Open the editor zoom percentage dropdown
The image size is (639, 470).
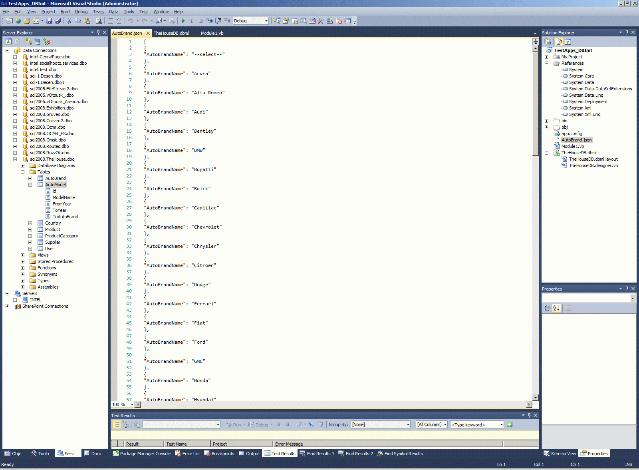132,404
